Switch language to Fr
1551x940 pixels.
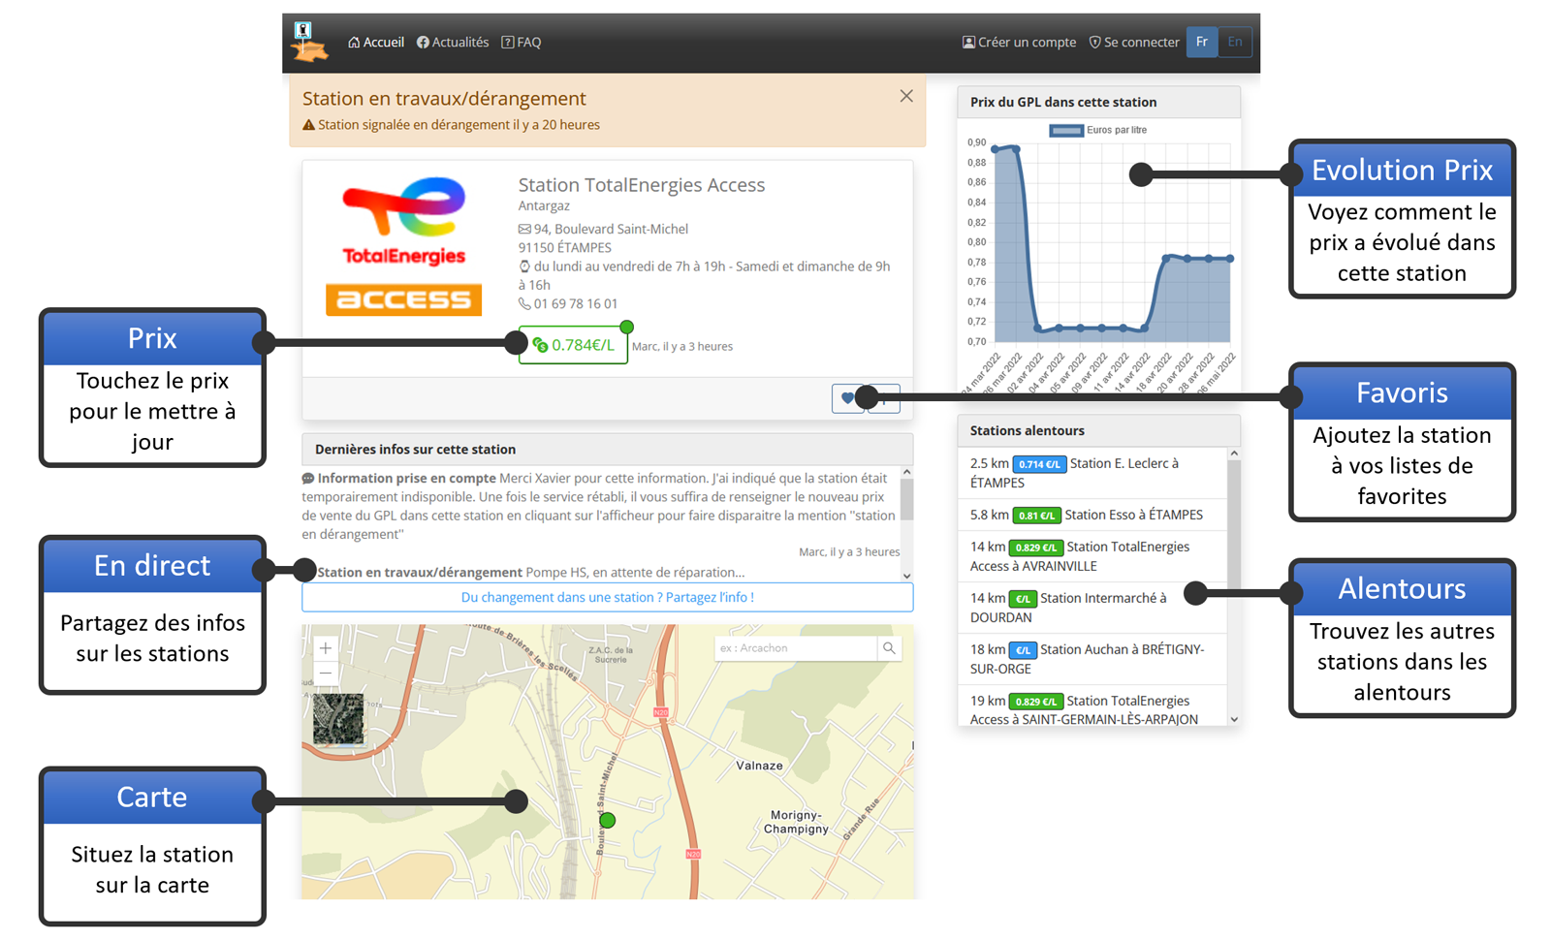coord(1201,42)
